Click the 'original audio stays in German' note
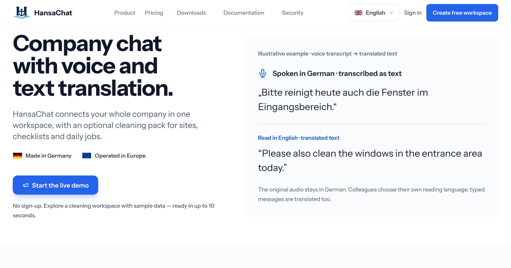Viewport: 511px width, 268px height. 371,194
